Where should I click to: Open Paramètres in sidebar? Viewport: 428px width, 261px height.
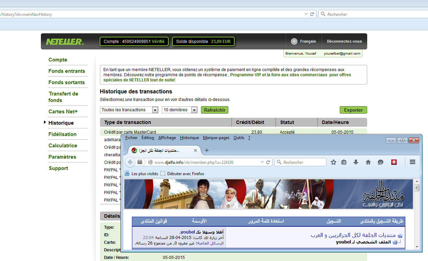tap(62, 157)
